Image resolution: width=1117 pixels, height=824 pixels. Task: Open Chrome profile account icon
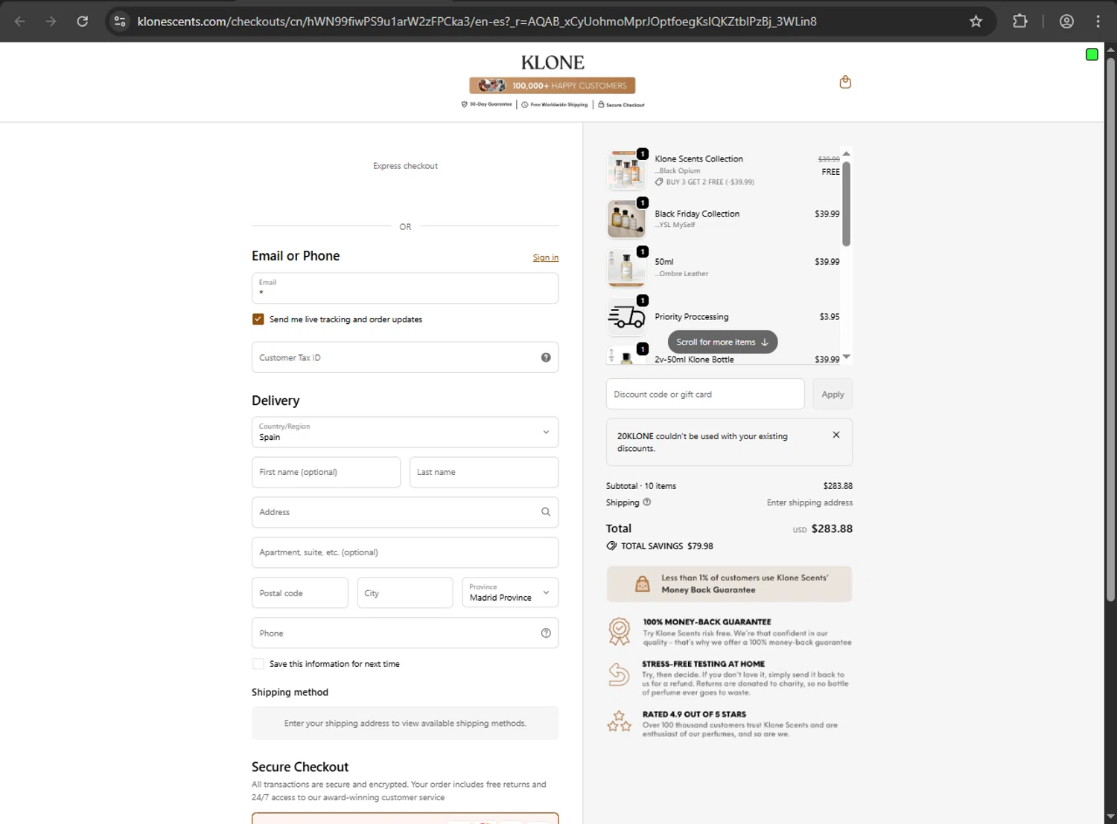(1066, 22)
